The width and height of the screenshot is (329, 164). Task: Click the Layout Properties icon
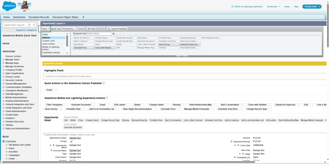(x=109, y=29)
